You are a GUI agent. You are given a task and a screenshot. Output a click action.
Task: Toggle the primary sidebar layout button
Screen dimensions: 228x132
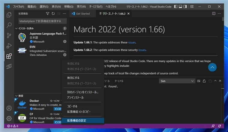(x=176, y=6)
